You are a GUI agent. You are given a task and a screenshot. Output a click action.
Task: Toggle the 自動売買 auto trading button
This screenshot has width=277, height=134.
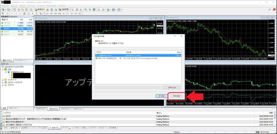[63, 9]
